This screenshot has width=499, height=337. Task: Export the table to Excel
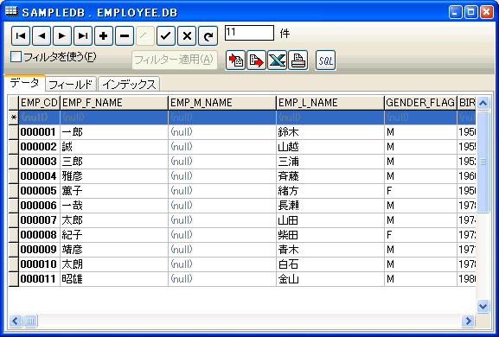pyautogui.click(x=277, y=60)
